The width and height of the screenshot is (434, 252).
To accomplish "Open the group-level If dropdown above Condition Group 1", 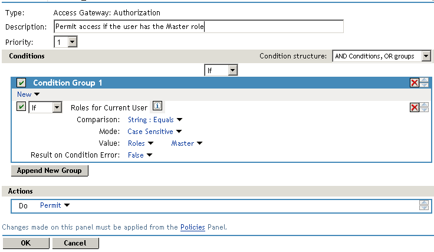I will (x=221, y=70).
